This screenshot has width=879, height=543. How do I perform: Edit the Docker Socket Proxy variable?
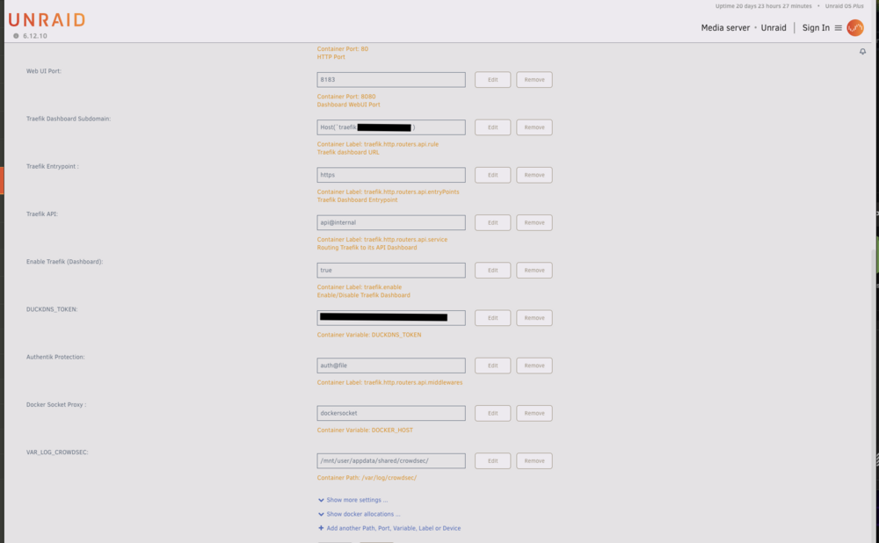pyautogui.click(x=493, y=413)
